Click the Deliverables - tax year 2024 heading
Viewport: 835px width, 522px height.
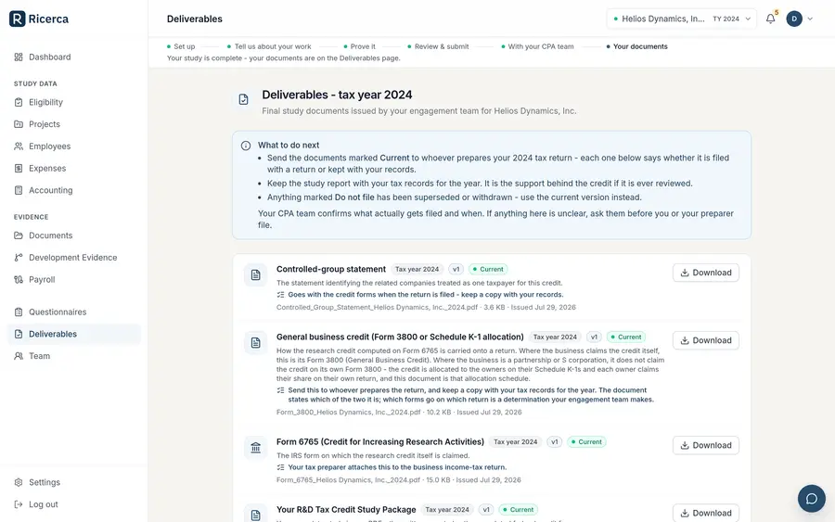point(337,95)
